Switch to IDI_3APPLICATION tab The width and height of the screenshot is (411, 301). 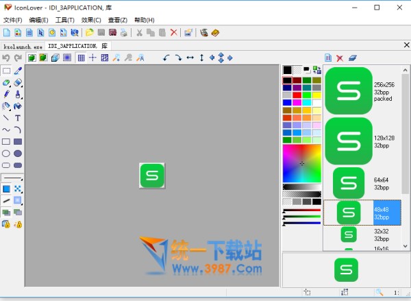(x=78, y=46)
